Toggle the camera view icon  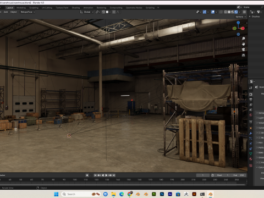(243, 50)
